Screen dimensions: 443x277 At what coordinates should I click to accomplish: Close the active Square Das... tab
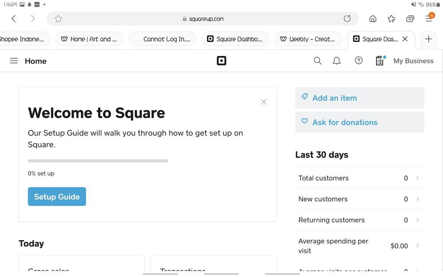click(405, 39)
